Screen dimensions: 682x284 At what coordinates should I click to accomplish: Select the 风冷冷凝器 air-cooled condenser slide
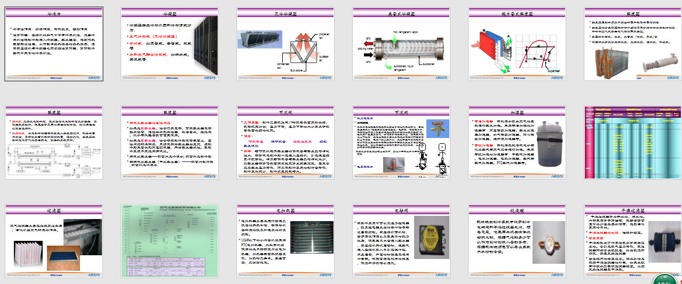286,44
